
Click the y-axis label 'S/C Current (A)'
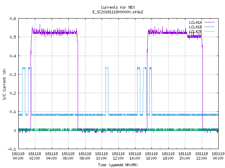point(4,84)
